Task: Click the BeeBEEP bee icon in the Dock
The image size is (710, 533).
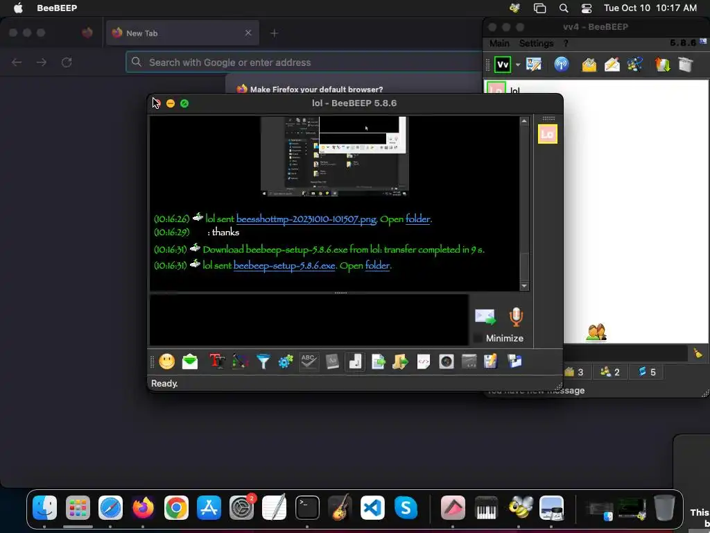Action: 520,507
